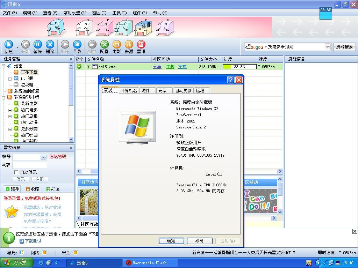Image resolution: width=358 pixels, height=268 pixels.
Task: Switch to 高级 tab in 系统属性
Action: point(164,90)
